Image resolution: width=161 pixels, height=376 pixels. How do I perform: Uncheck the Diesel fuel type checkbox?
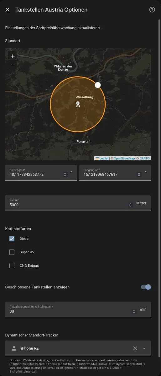coord(12,239)
